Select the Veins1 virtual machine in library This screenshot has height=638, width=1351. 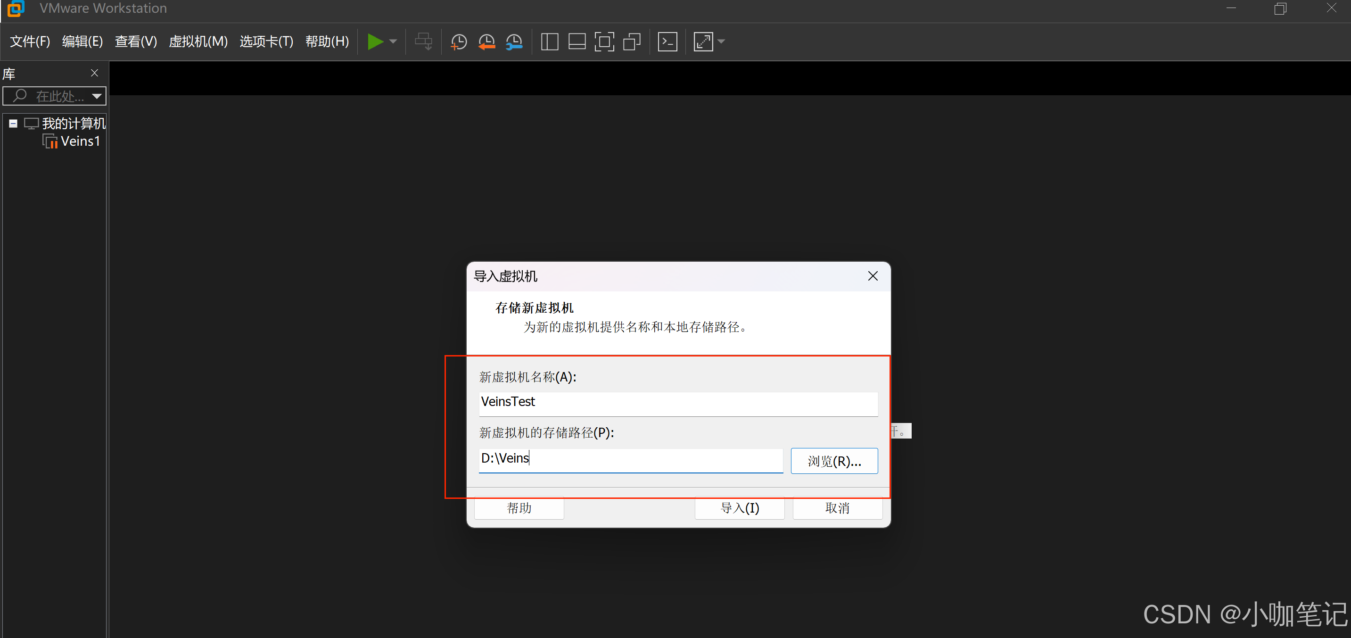[x=80, y=141]
